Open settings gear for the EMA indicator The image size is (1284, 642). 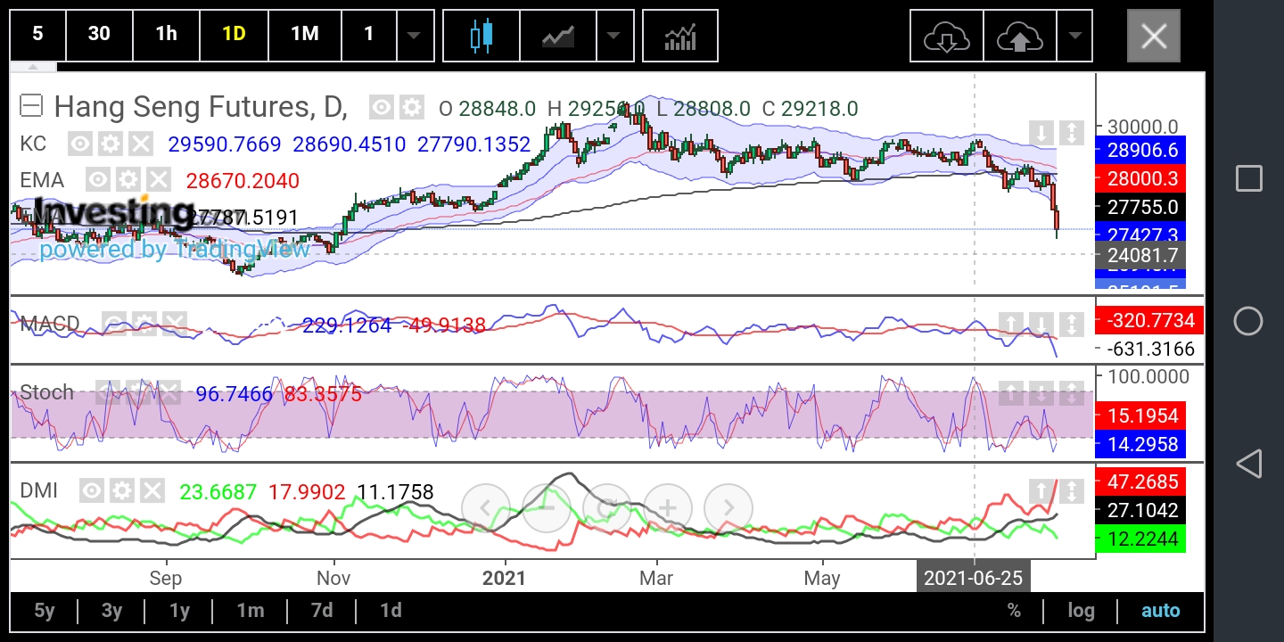point(128,180)
